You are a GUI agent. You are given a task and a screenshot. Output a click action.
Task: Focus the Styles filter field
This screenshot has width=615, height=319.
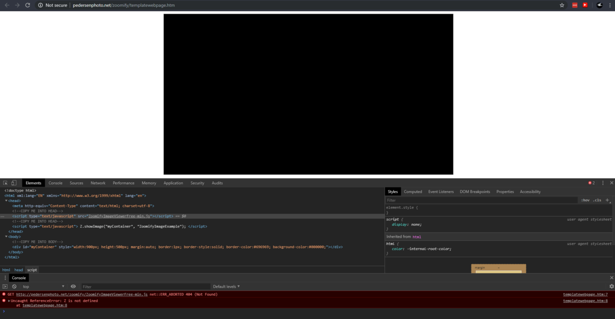coord(482,200)
